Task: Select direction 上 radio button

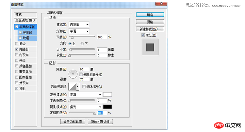Action: tap(70, 44)
